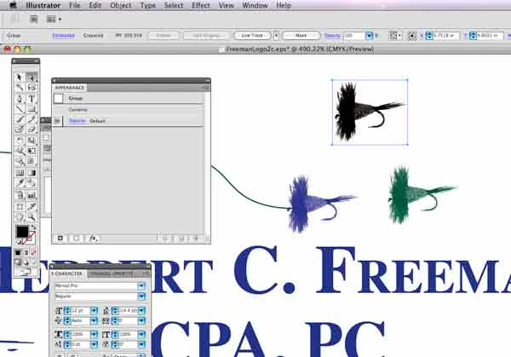
Task: Open the fx Add New Effect button
Action: click(x=93, y=239)
